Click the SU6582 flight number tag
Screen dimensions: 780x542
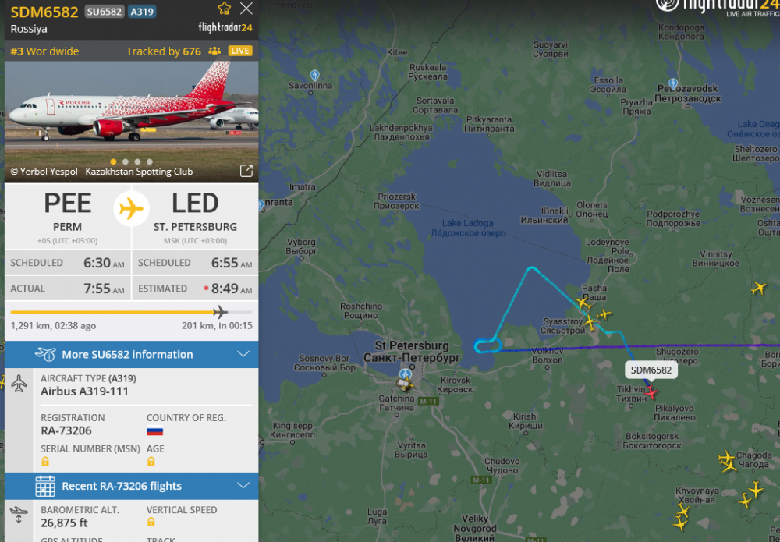[105, 12]
